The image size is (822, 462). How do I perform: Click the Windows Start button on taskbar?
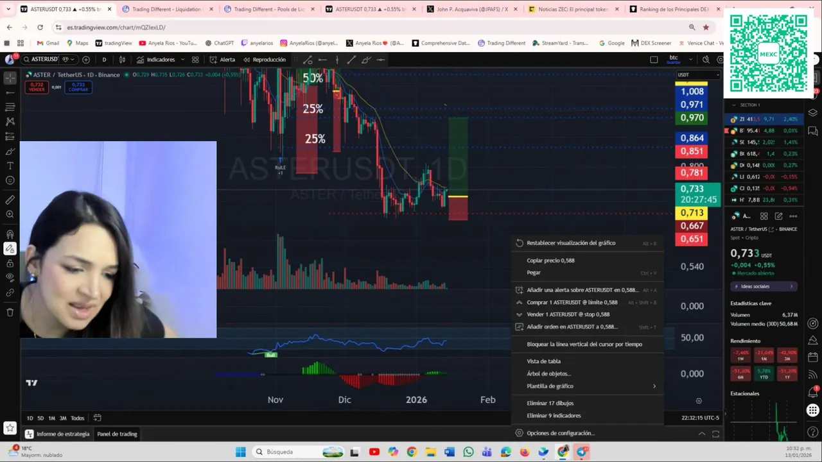[240, 452]
